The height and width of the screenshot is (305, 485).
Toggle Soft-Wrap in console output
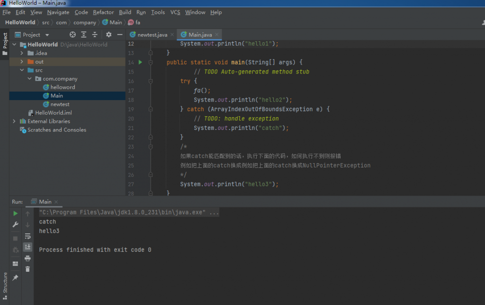coord(27,236)
